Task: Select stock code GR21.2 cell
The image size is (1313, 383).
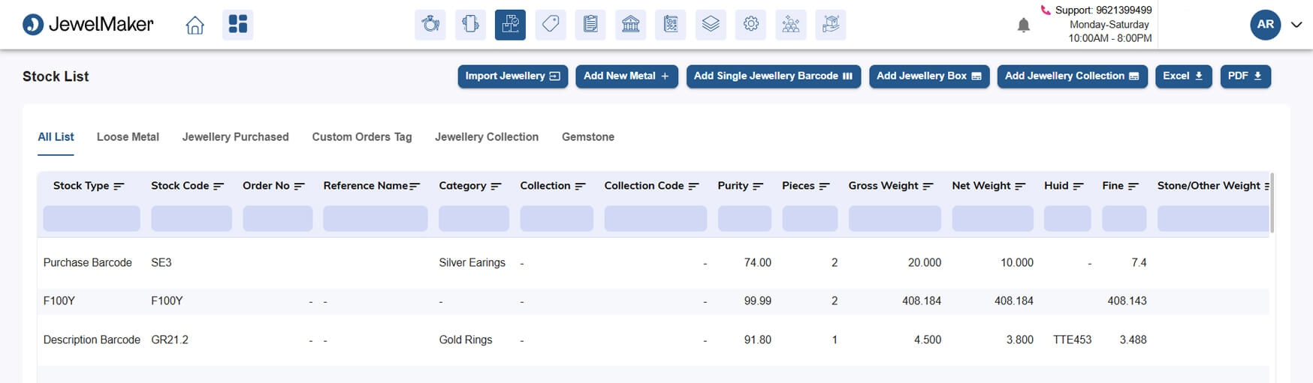Action: click(x=170, y=340)
